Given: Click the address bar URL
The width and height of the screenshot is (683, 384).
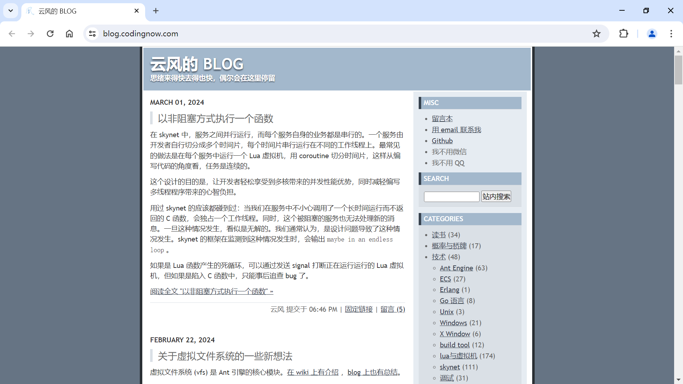Looking at the screenshot, I should click(141, 33).
